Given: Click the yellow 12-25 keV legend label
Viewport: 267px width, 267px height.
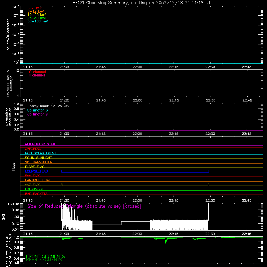Looking at the screenshot, I should [37, 15].
